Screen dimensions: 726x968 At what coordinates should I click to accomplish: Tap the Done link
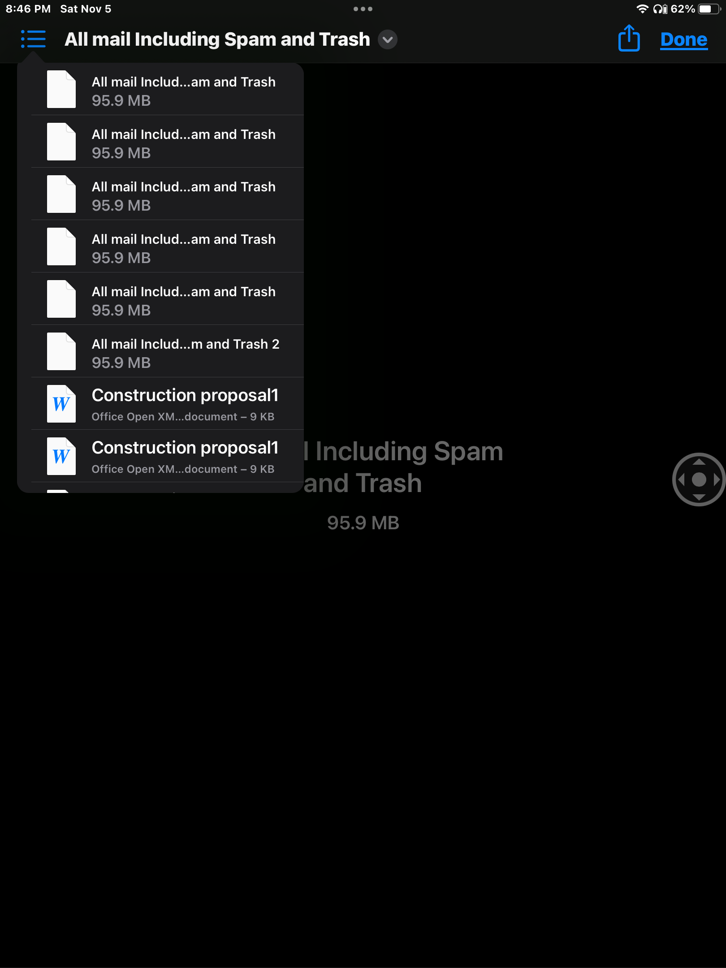(684, 39)
